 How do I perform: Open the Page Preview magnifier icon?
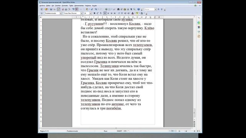tap(69, 9)
